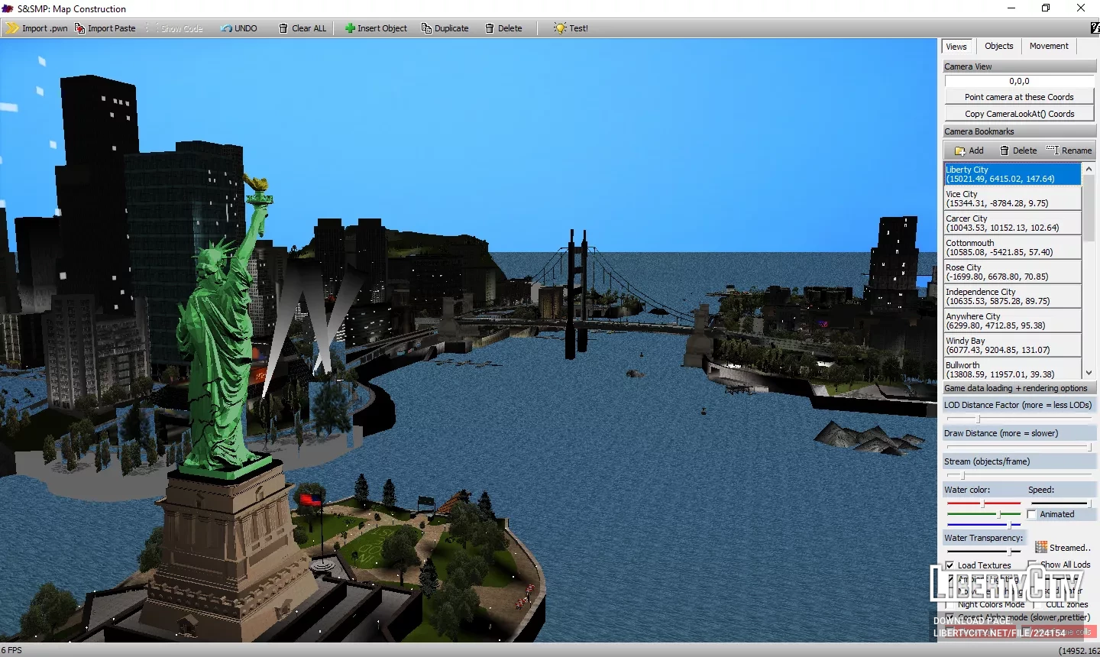
Task: Click Game data loading + rendering options header
Action: point(1019,388)
